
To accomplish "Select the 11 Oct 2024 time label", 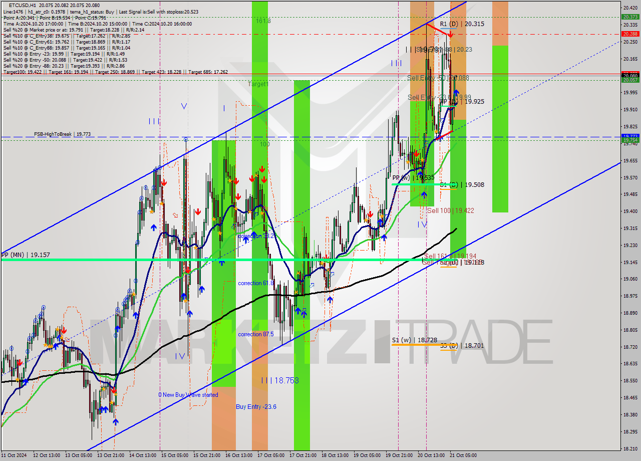I will pos(15,455).
